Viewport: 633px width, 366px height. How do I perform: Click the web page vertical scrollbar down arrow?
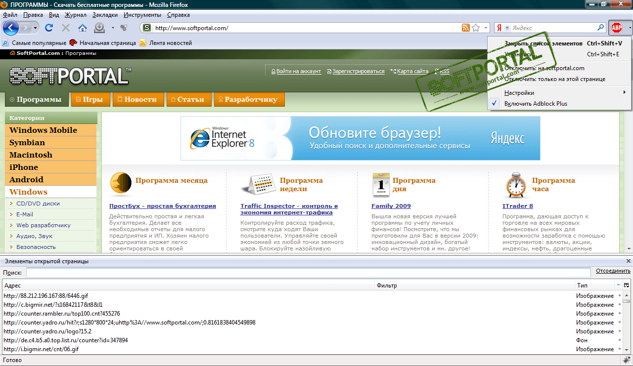click(x=629, y=249)
